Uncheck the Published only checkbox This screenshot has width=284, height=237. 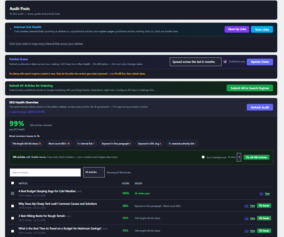tap(225, 62)
